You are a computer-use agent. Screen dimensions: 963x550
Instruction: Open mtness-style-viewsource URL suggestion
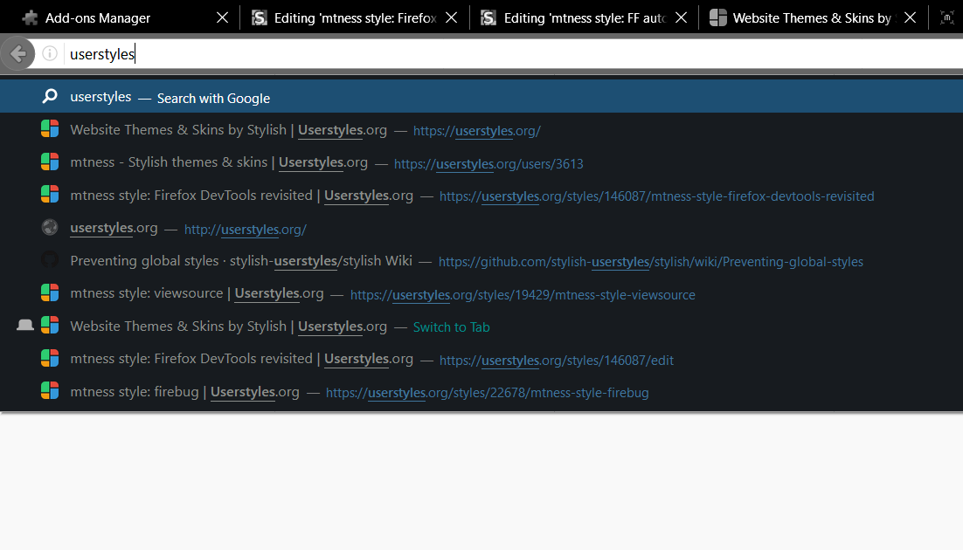point(523,295)
